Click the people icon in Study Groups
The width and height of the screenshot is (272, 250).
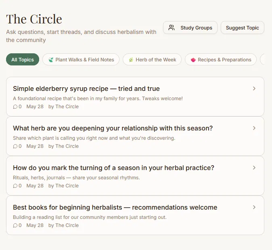pos(172,27)
